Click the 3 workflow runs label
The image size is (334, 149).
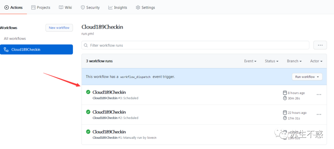coord(99,61)
